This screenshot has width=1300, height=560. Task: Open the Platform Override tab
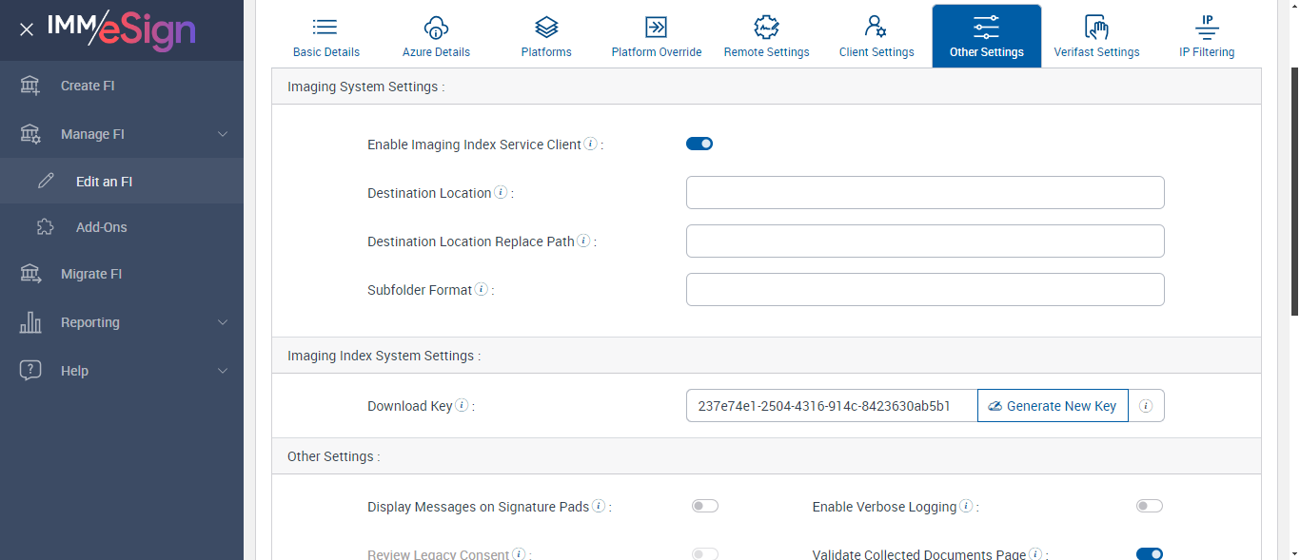click(x=657, y=37)
